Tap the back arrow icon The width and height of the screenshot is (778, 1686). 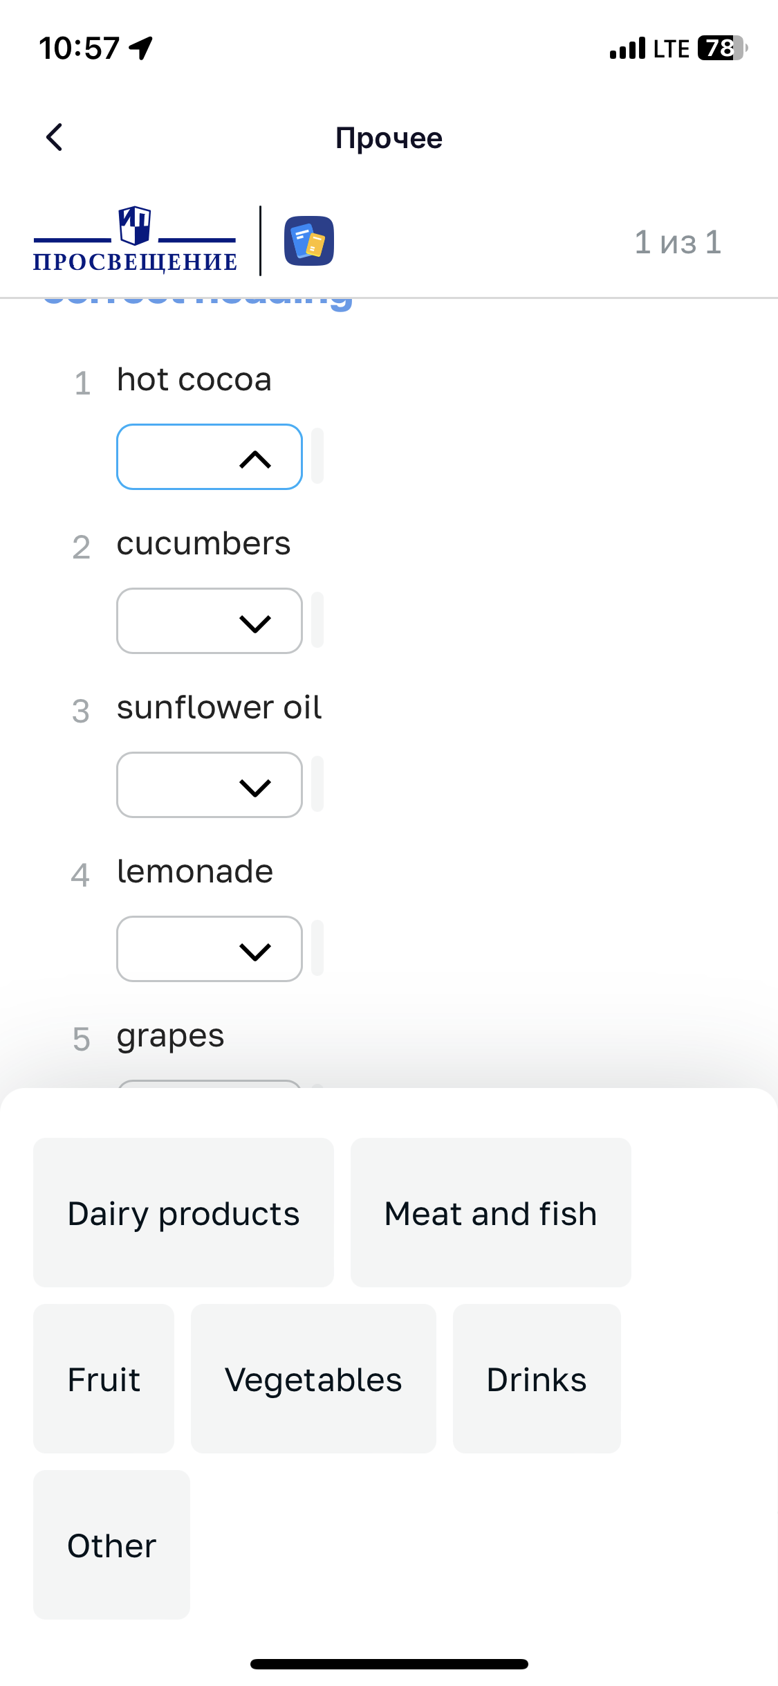[54, 137]
